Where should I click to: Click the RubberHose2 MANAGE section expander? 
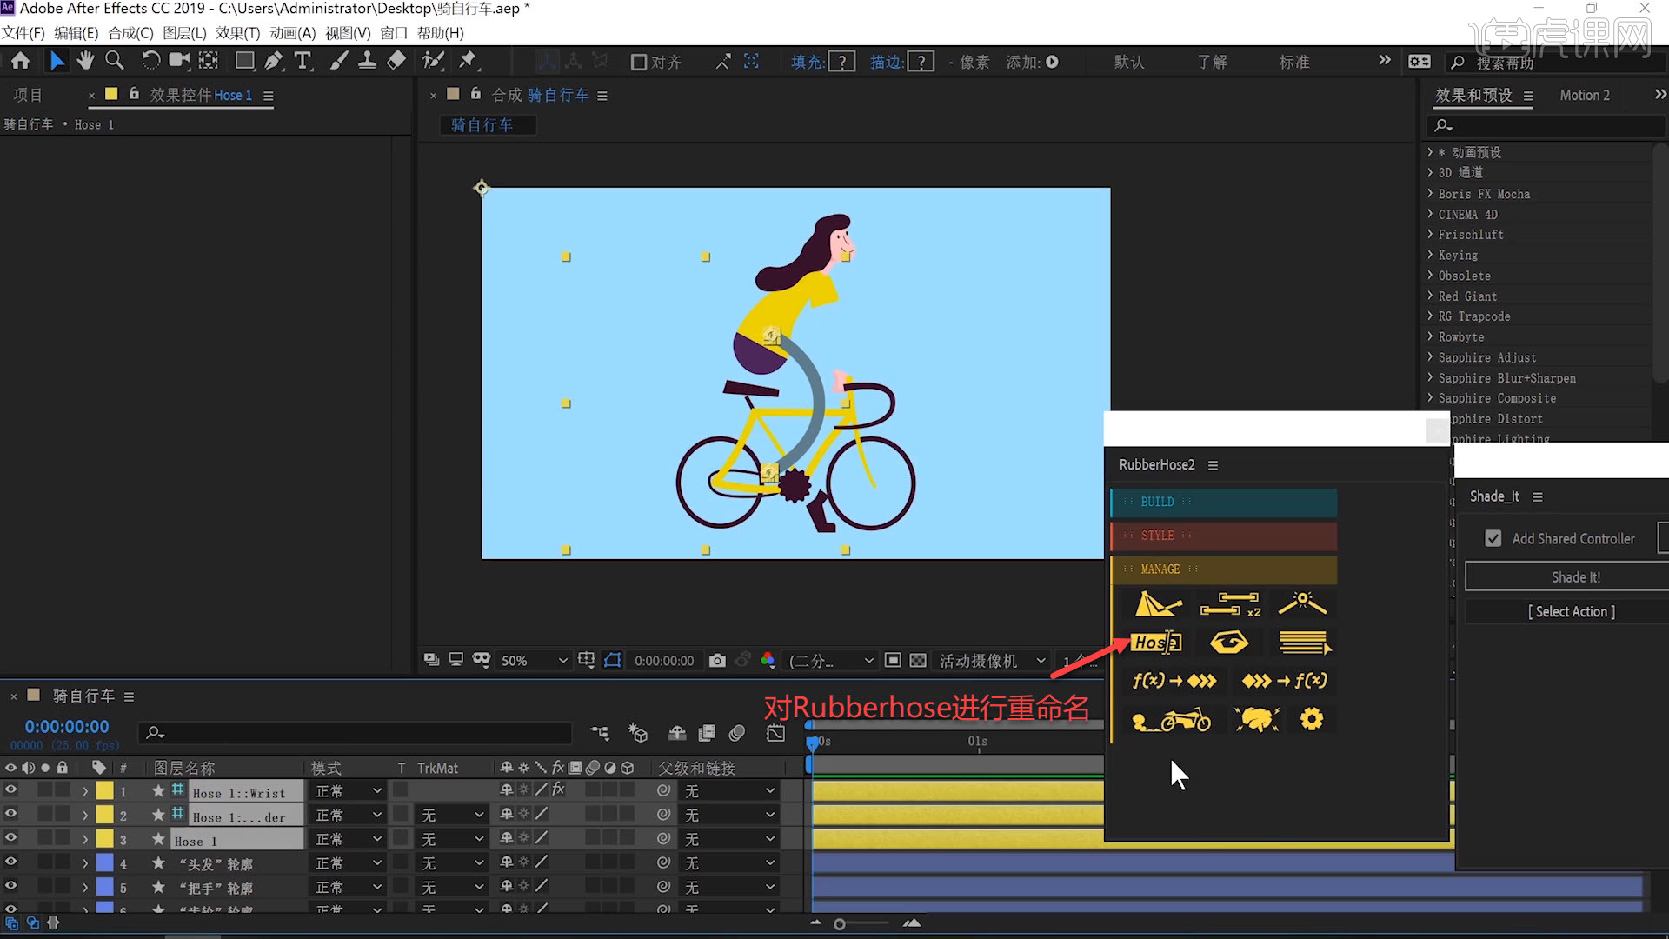(1223, 569)
